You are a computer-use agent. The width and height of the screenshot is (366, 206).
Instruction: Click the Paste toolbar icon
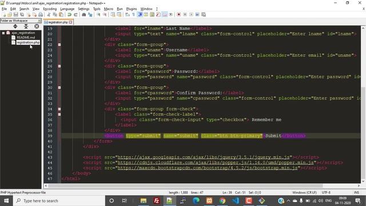[61, 14]
